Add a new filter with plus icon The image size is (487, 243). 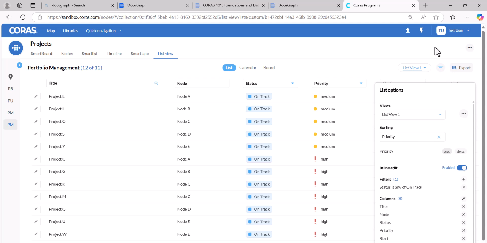pos(463,179)
